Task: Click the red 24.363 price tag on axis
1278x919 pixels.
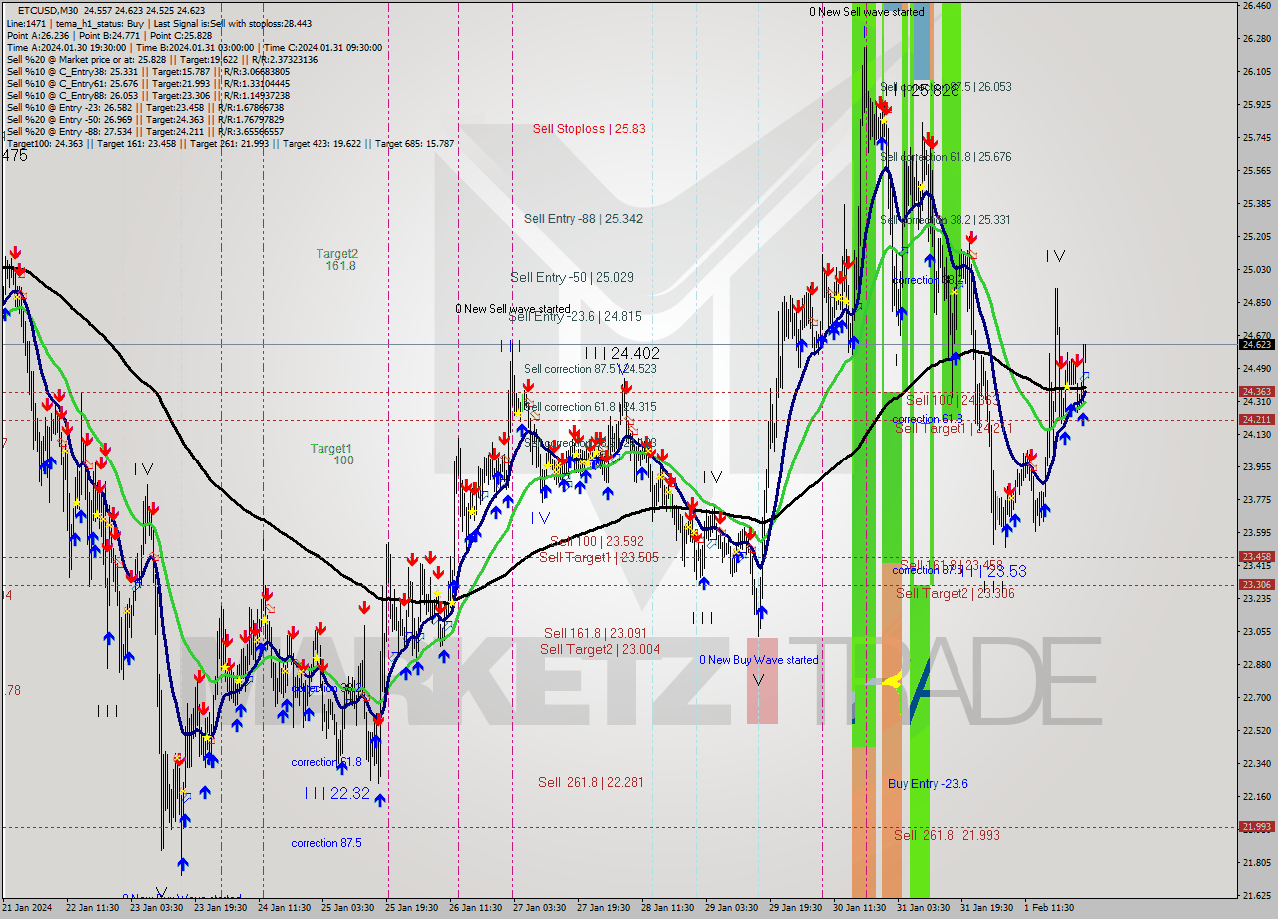Action: [1256, 392]
